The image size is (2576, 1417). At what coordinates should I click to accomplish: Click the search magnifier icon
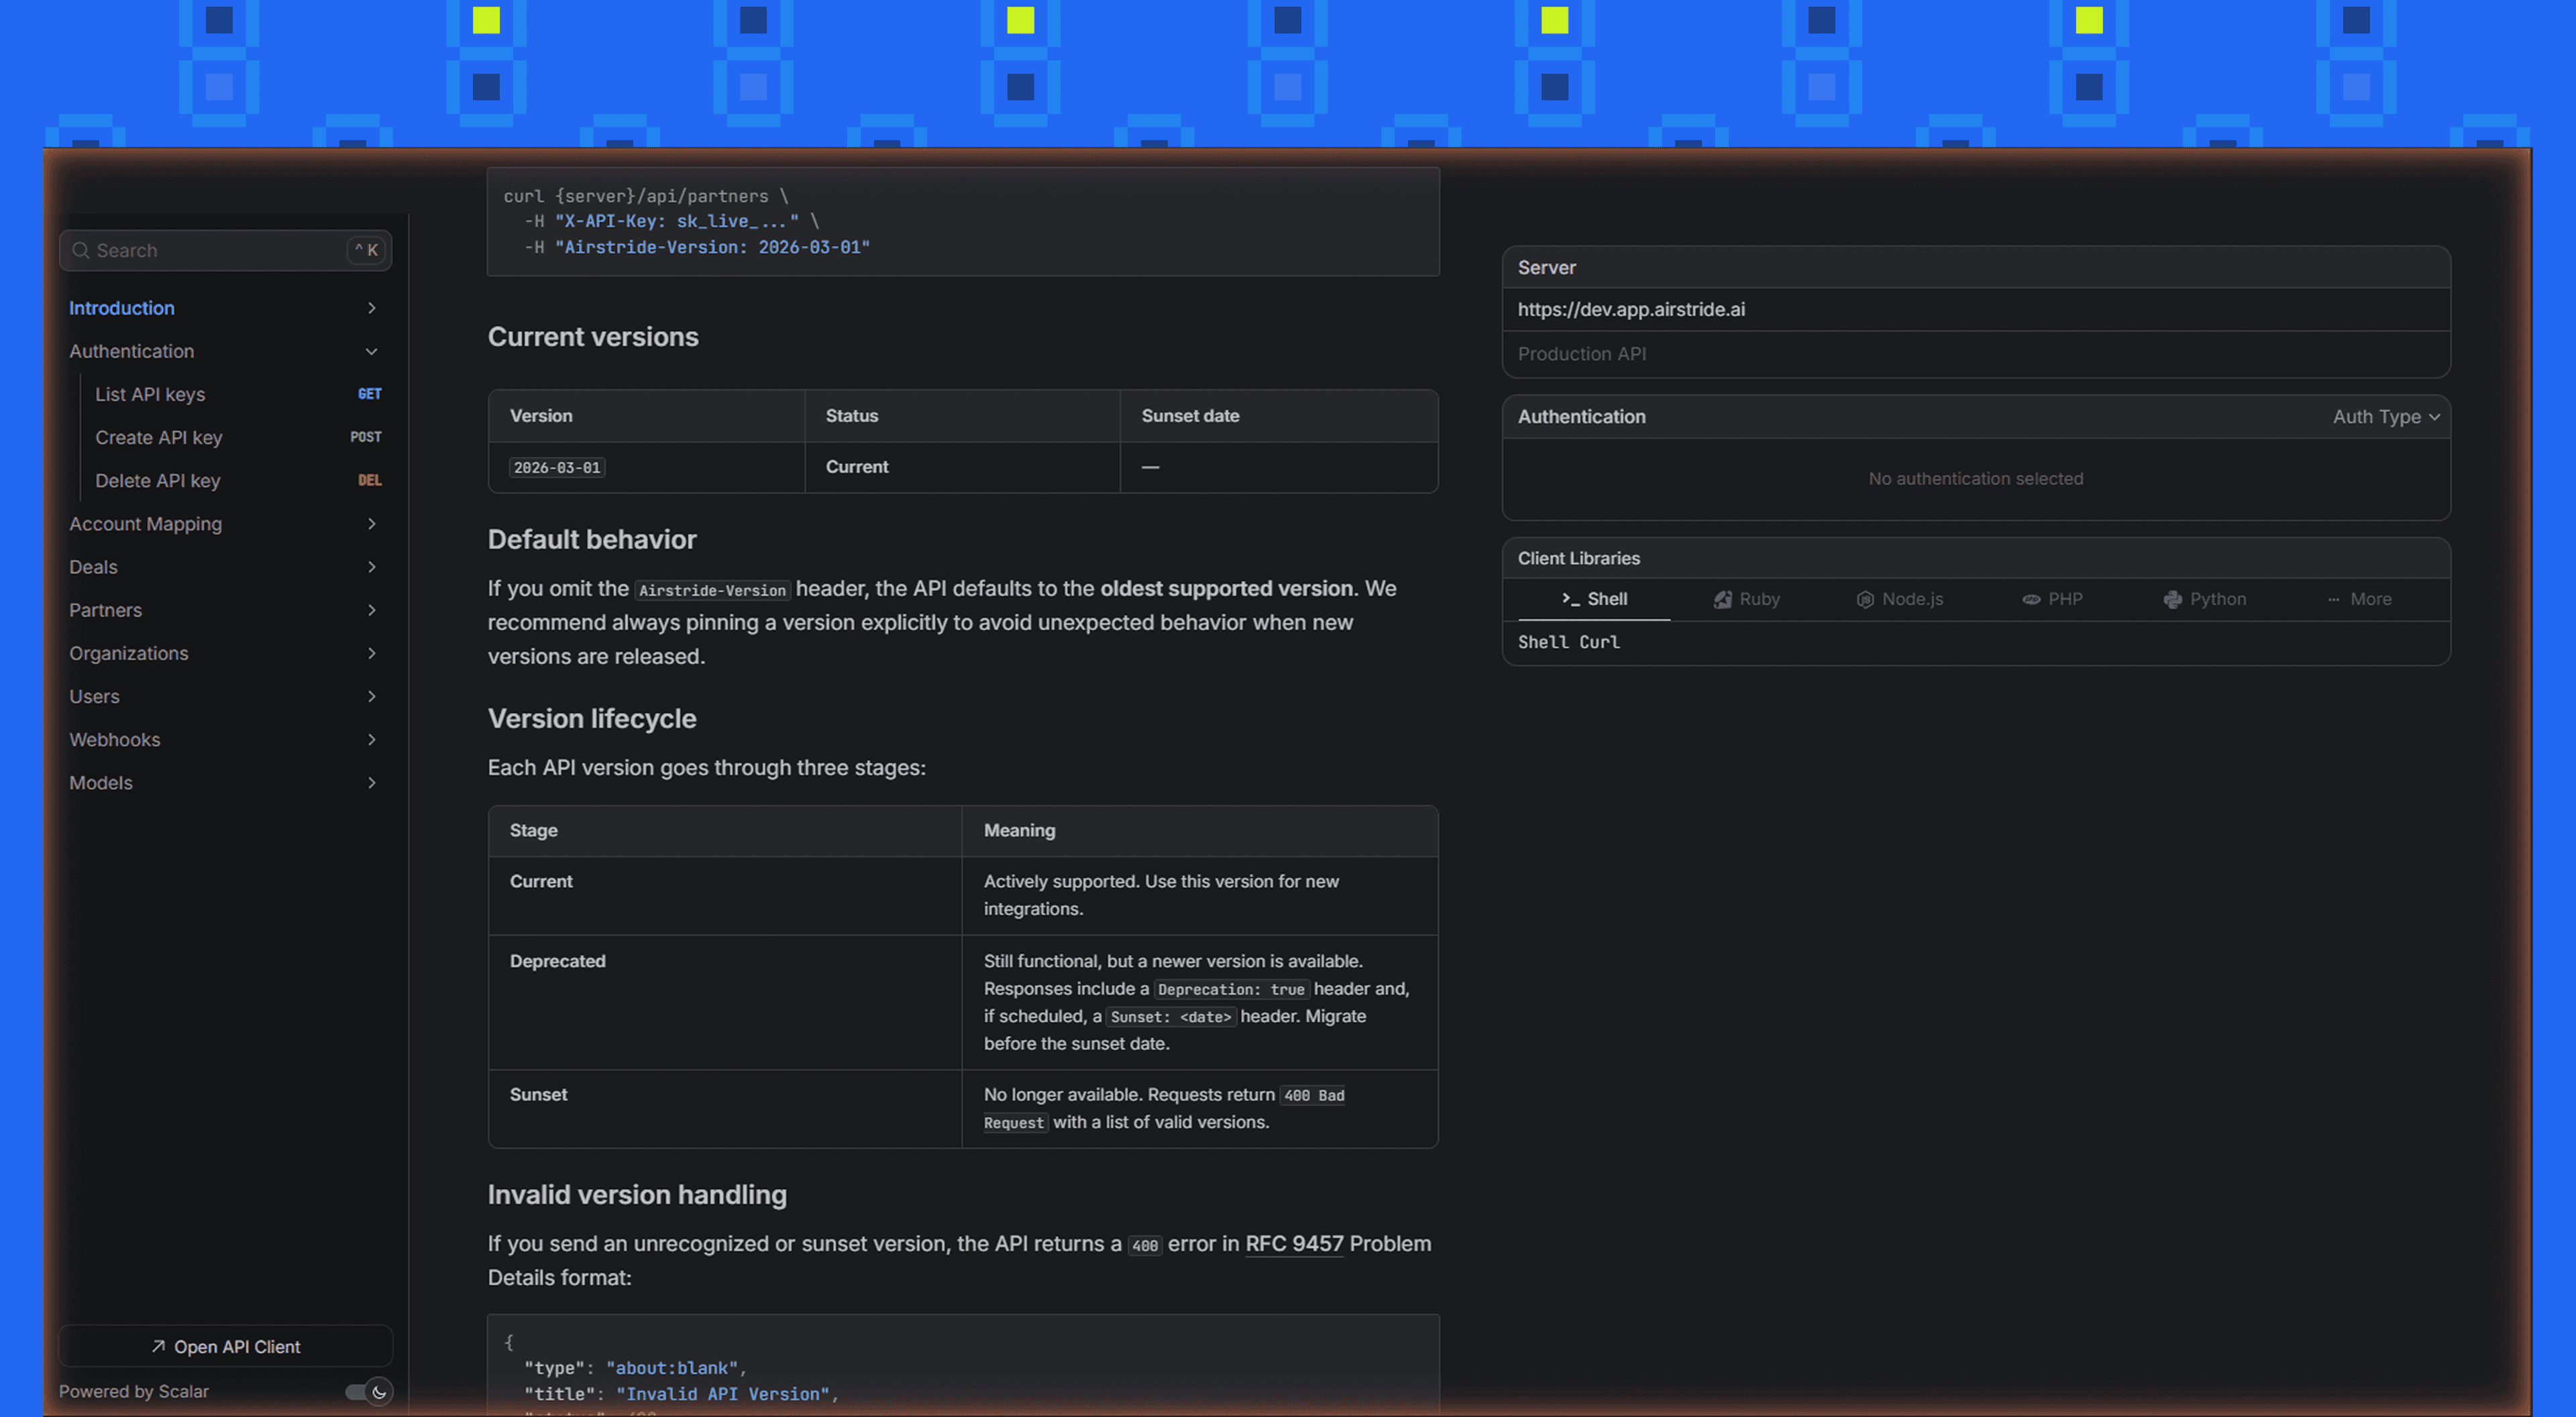tap(81, 250)
